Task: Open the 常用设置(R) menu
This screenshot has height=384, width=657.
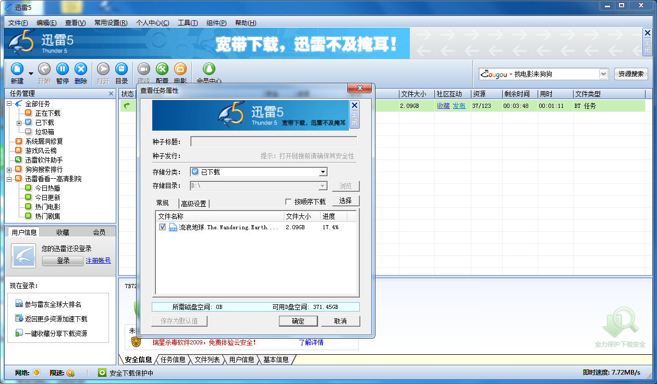Action: click(x=111, y=23)
